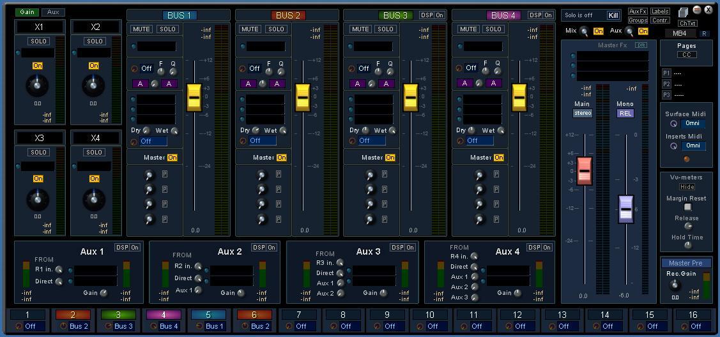Screen dimensions: 720x337
Task: Click the Bus 1 filter Q knob
Action: 171,71
